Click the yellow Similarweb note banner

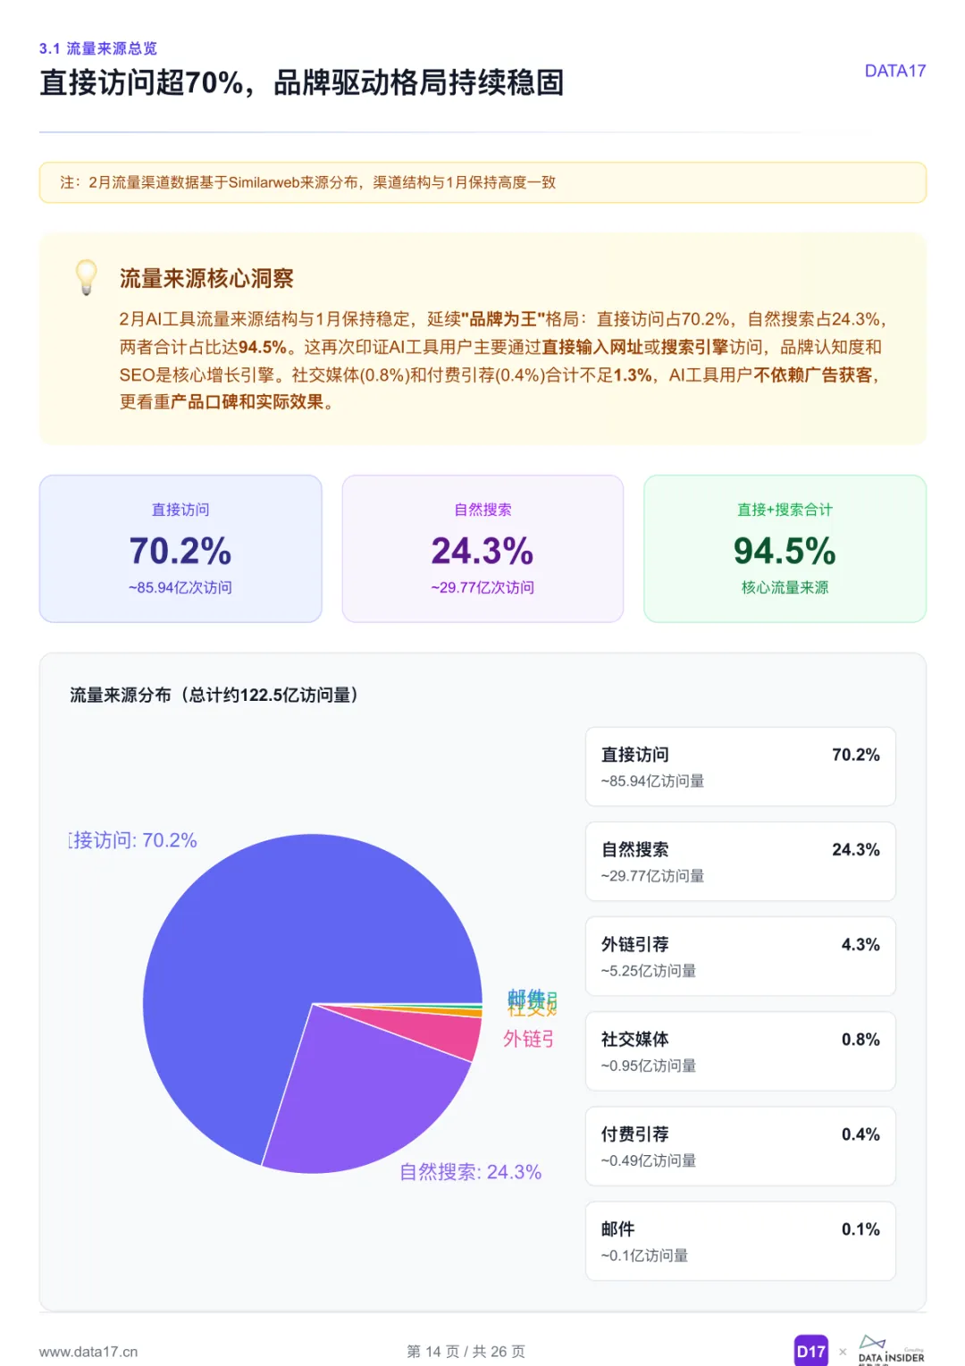(482, 182)
